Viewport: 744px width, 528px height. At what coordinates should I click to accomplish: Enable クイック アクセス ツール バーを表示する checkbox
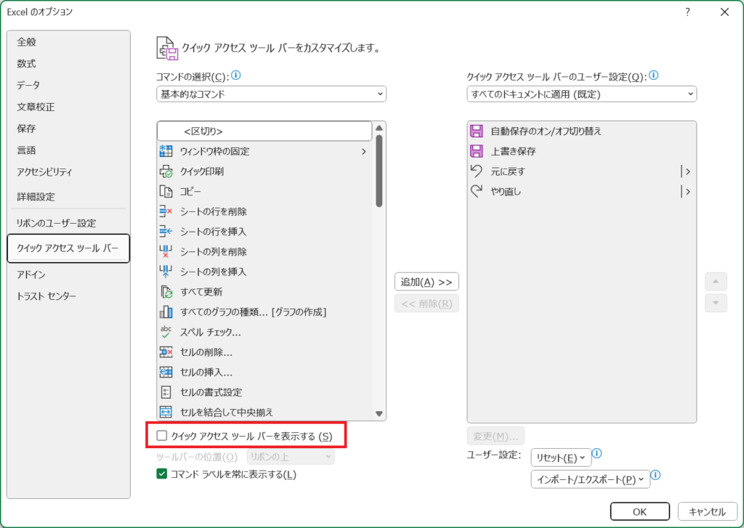click(162, 436)
